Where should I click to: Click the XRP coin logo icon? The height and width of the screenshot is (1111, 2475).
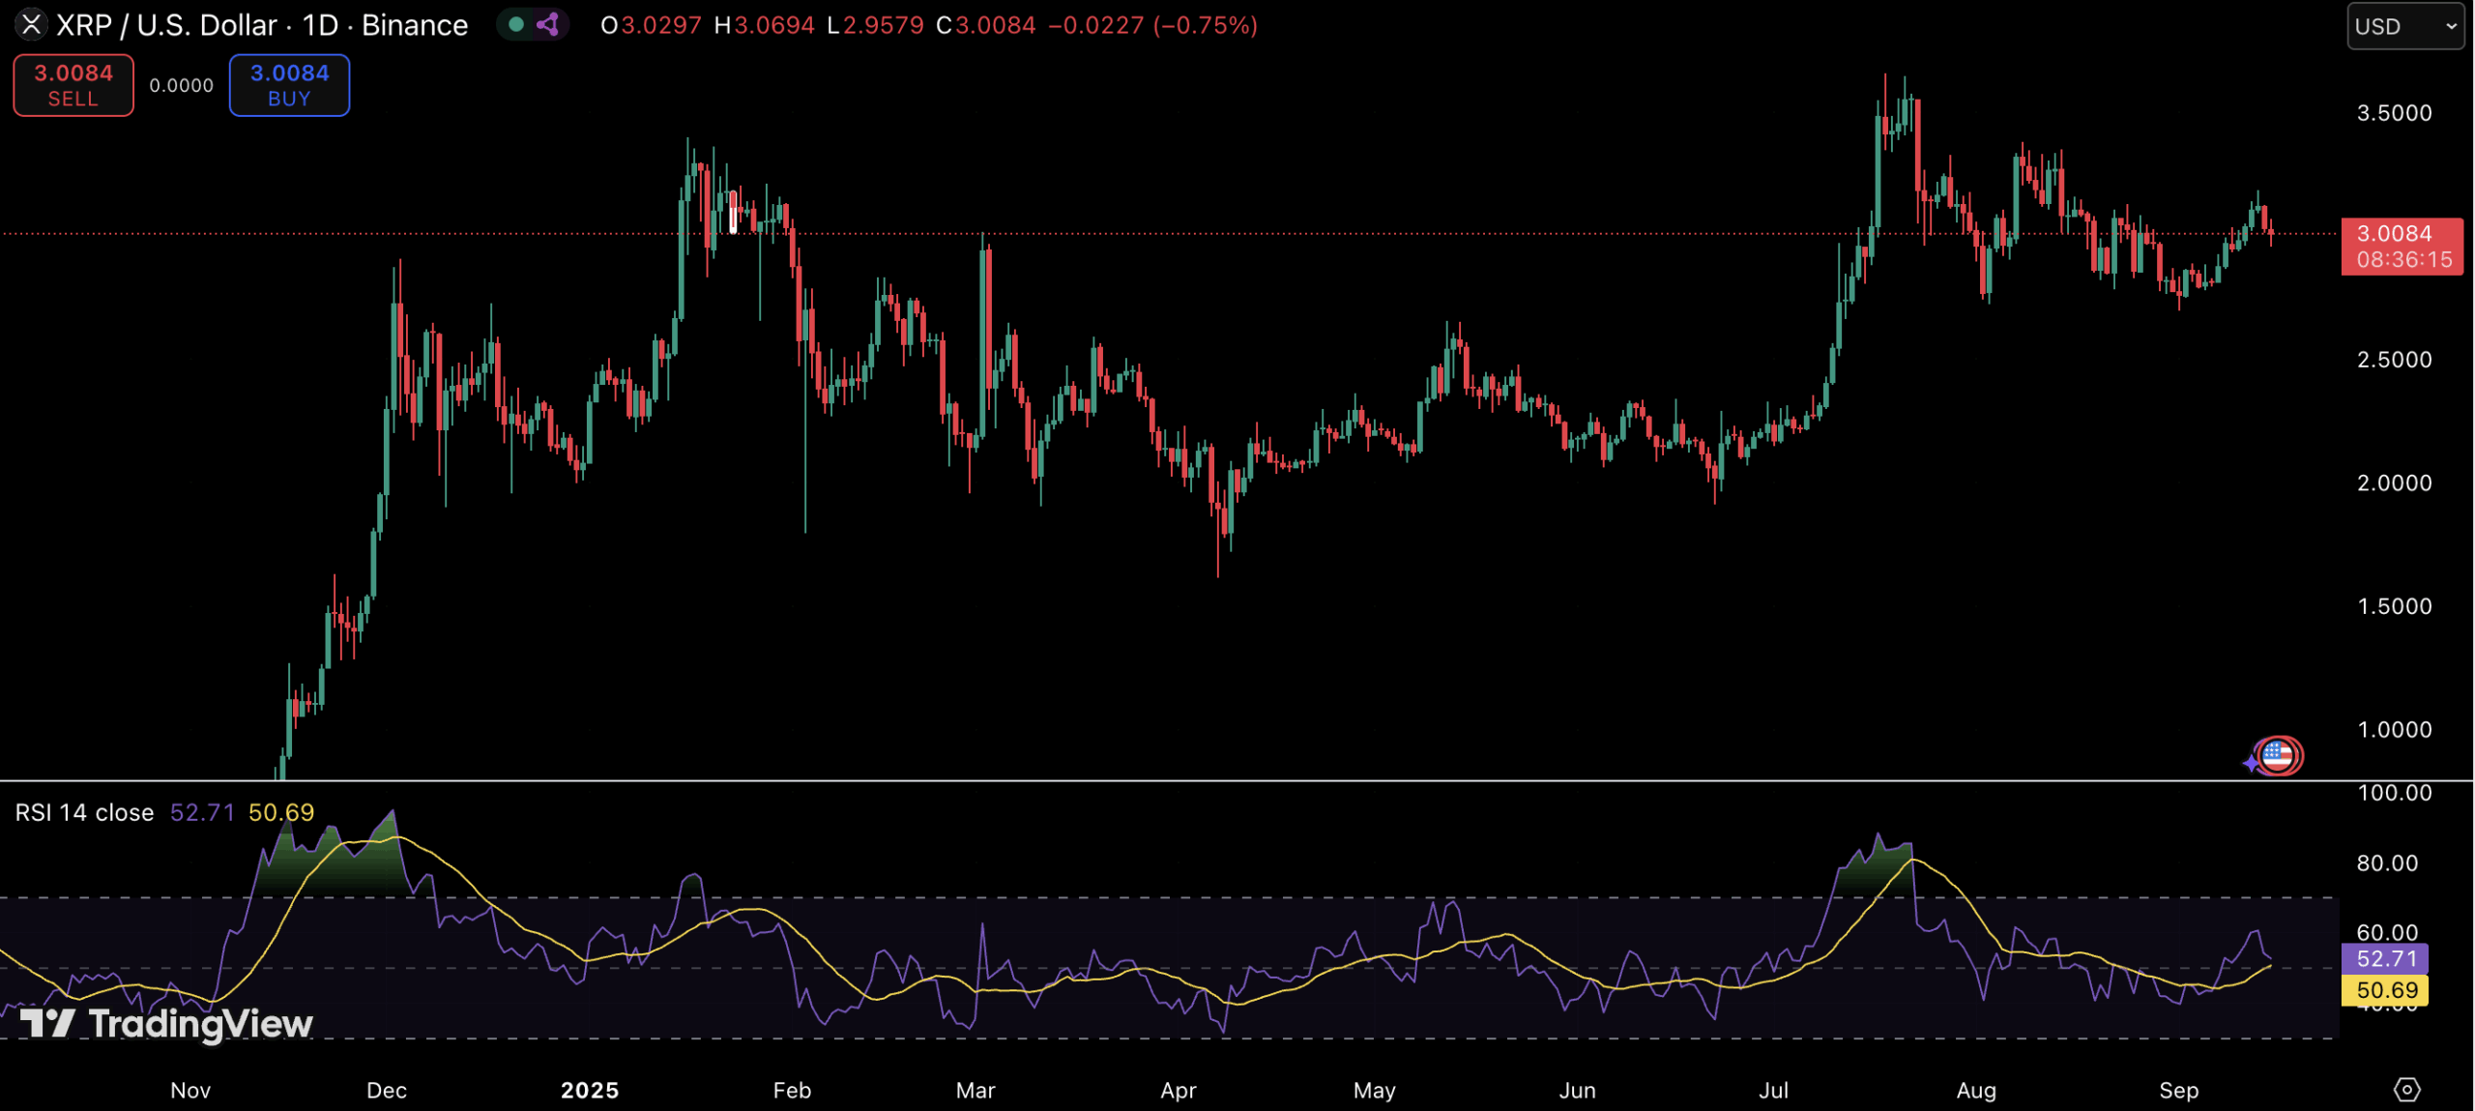coord(31,24)
